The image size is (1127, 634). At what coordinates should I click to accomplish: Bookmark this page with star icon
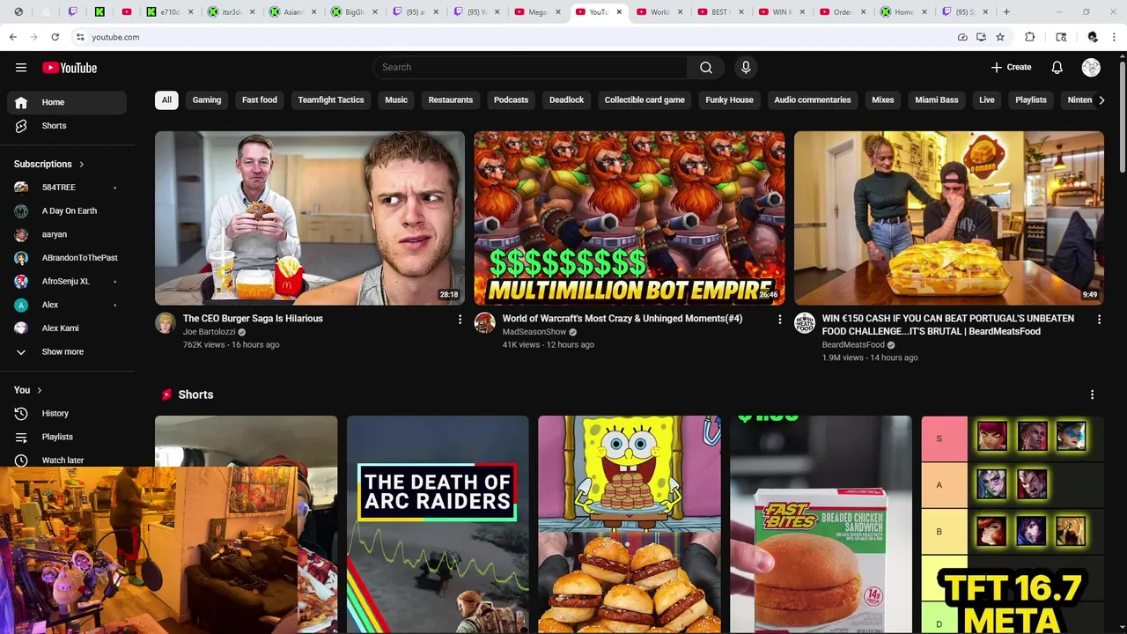click(x=1000, y=37)
